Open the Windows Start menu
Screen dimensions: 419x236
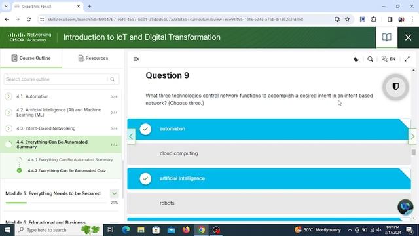pyautogui.click(x=7, y=230)
